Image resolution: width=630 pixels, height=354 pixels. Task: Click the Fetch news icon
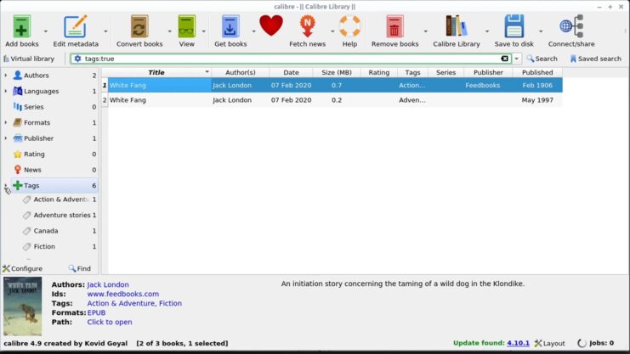(308, 26)
